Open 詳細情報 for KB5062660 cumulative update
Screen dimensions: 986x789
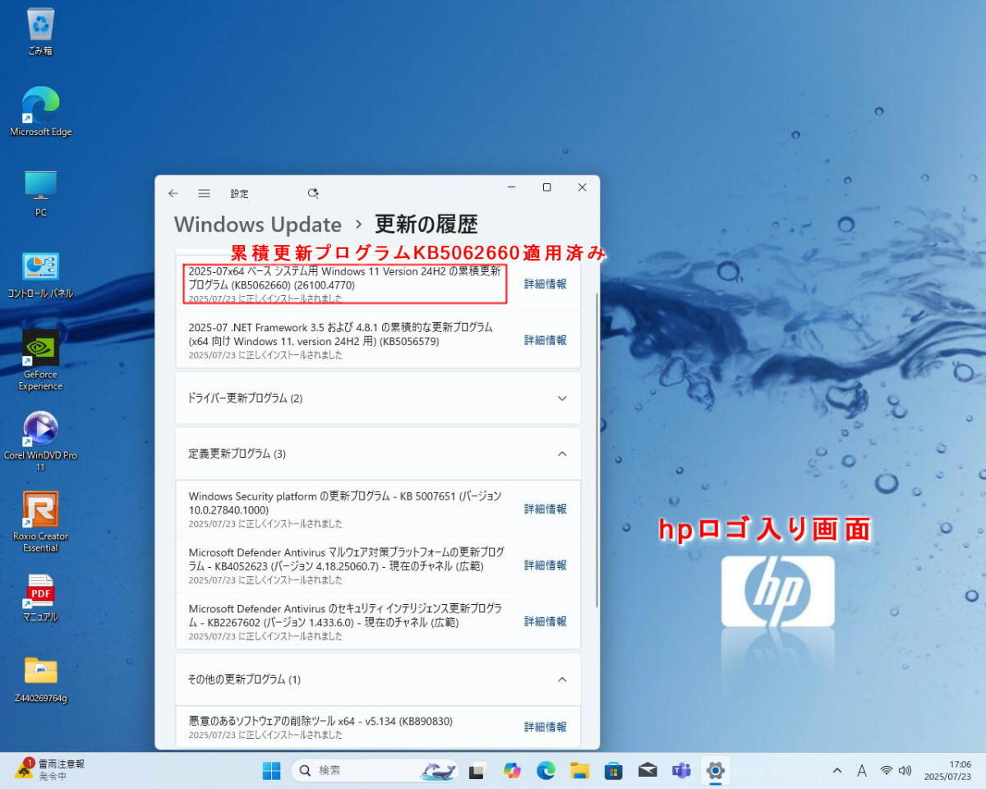coord(546,284)
